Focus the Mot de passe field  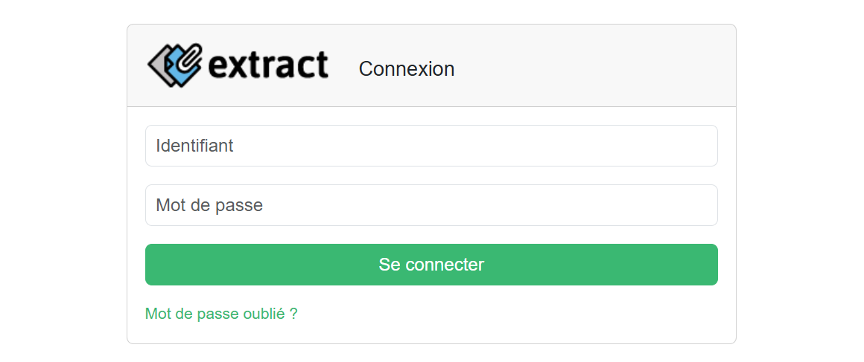(x=431, y=205)
